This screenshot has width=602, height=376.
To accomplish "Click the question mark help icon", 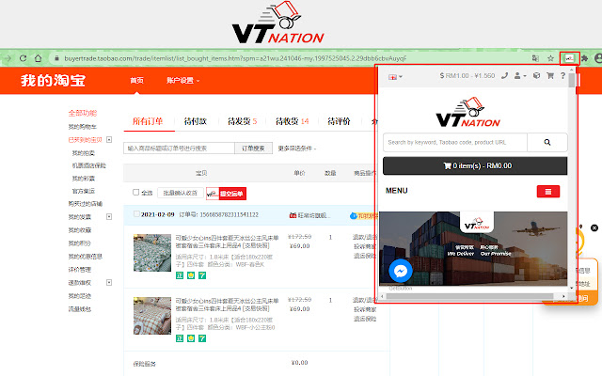I will pyautogui.click(x=562, y=76).
